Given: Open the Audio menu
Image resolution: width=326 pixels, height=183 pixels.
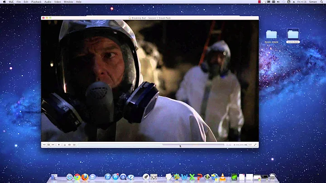Looking at the screenshot, I should (48, 2).
